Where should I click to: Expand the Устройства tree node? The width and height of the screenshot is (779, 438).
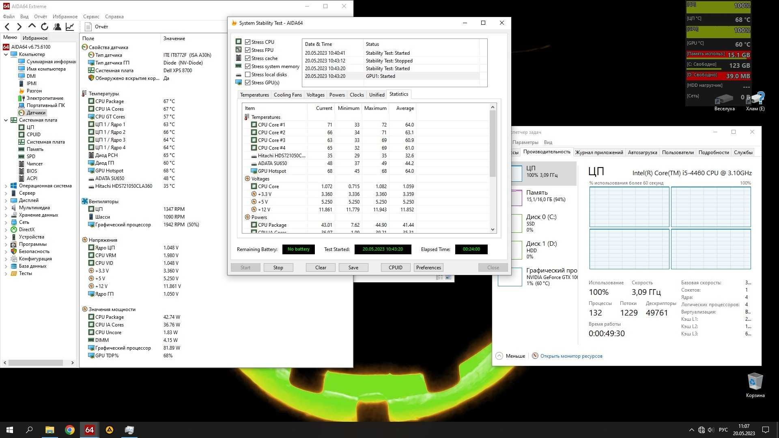(6, 237)
